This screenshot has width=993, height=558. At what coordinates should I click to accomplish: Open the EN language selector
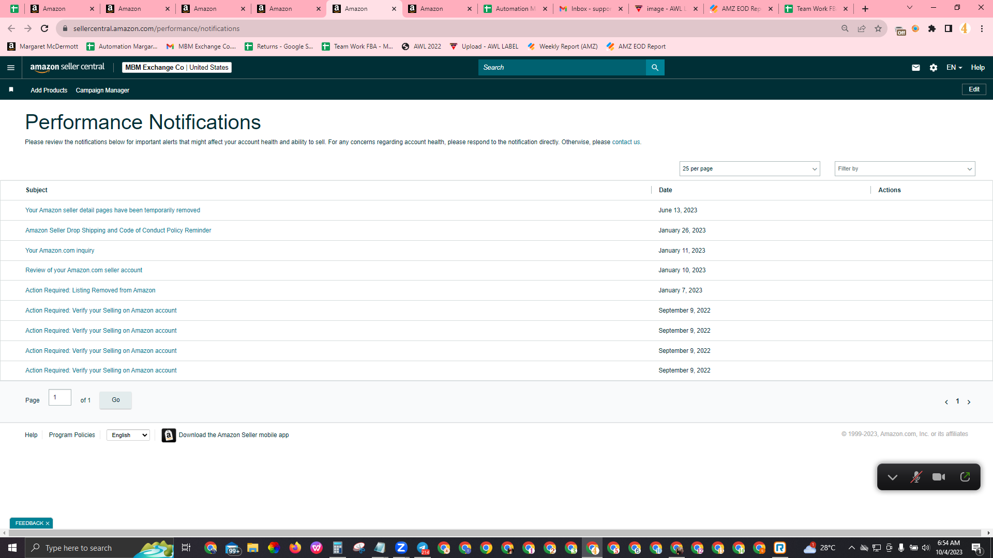tap(954, 68)
